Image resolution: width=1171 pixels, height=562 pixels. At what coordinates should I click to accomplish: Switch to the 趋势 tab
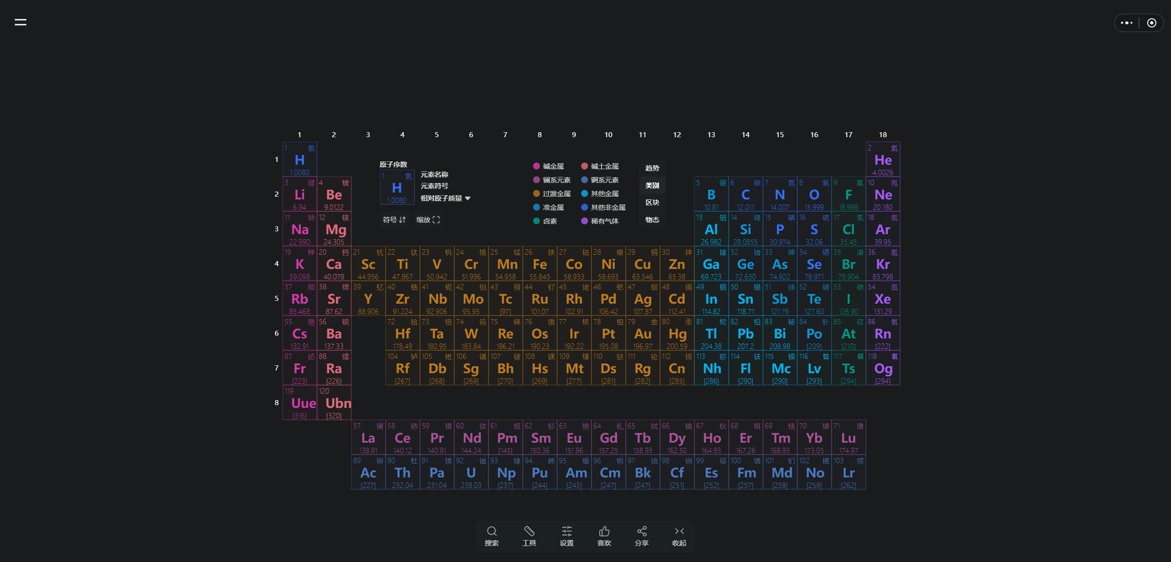pos(652,168)
